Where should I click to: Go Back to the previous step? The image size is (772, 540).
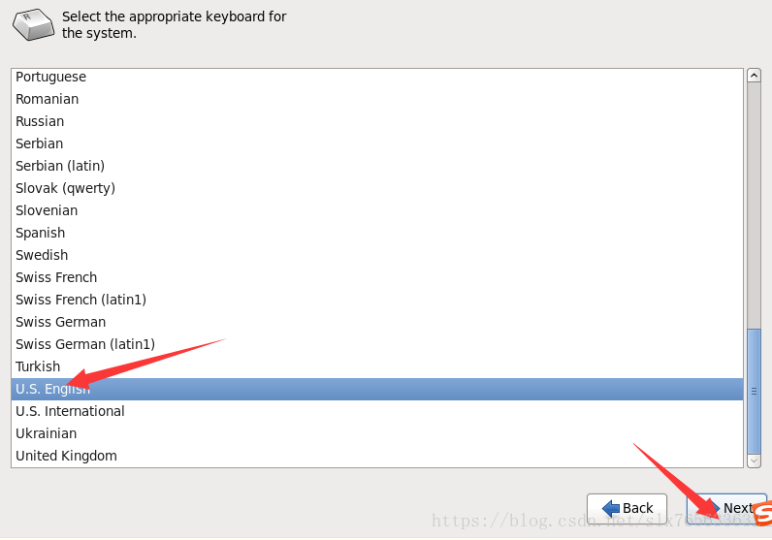(627, 508)
